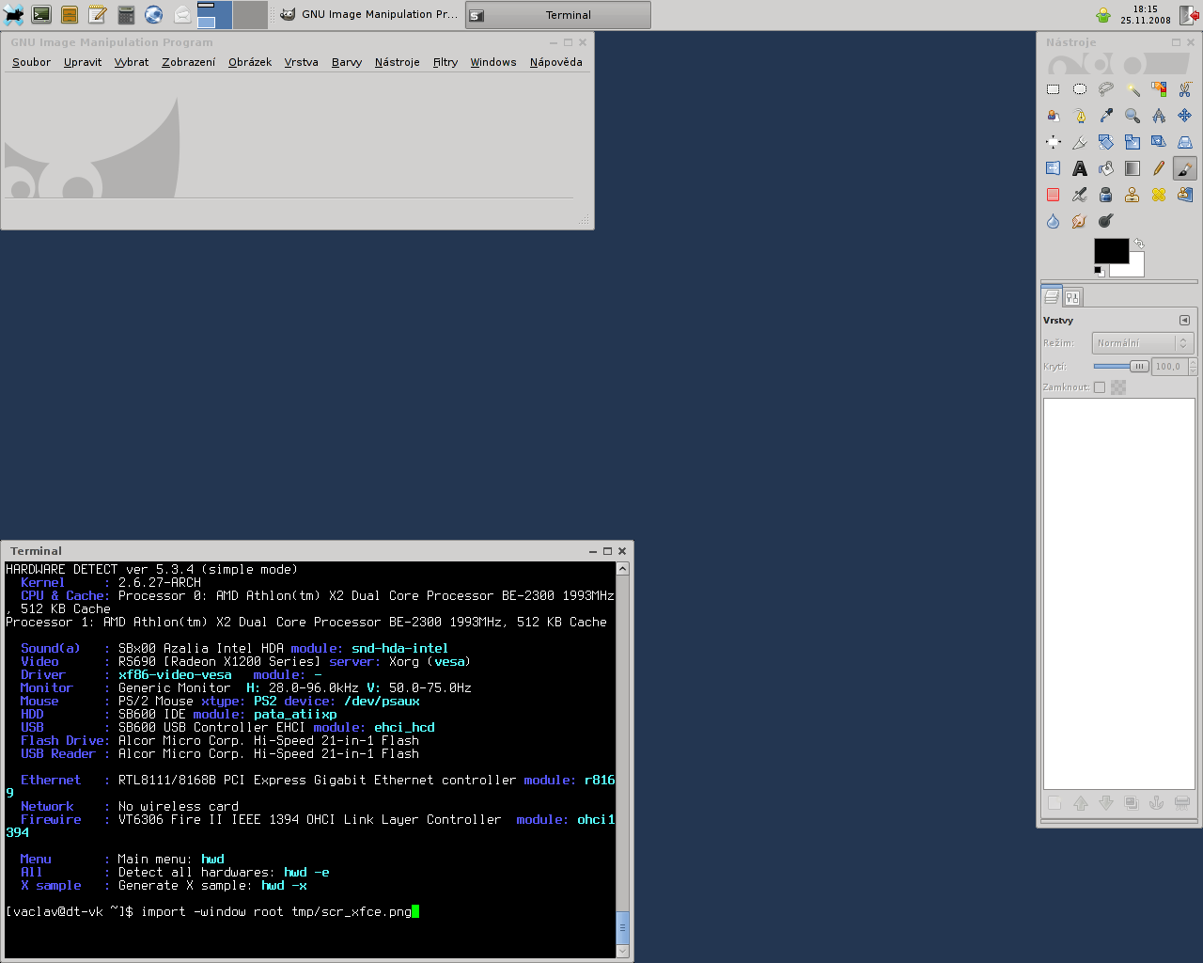
Task: Open the black foreground color swatch
Action: coord(1111,250)
